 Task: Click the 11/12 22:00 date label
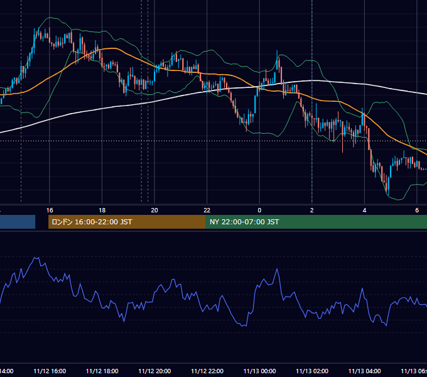click(x=207, y=371)
